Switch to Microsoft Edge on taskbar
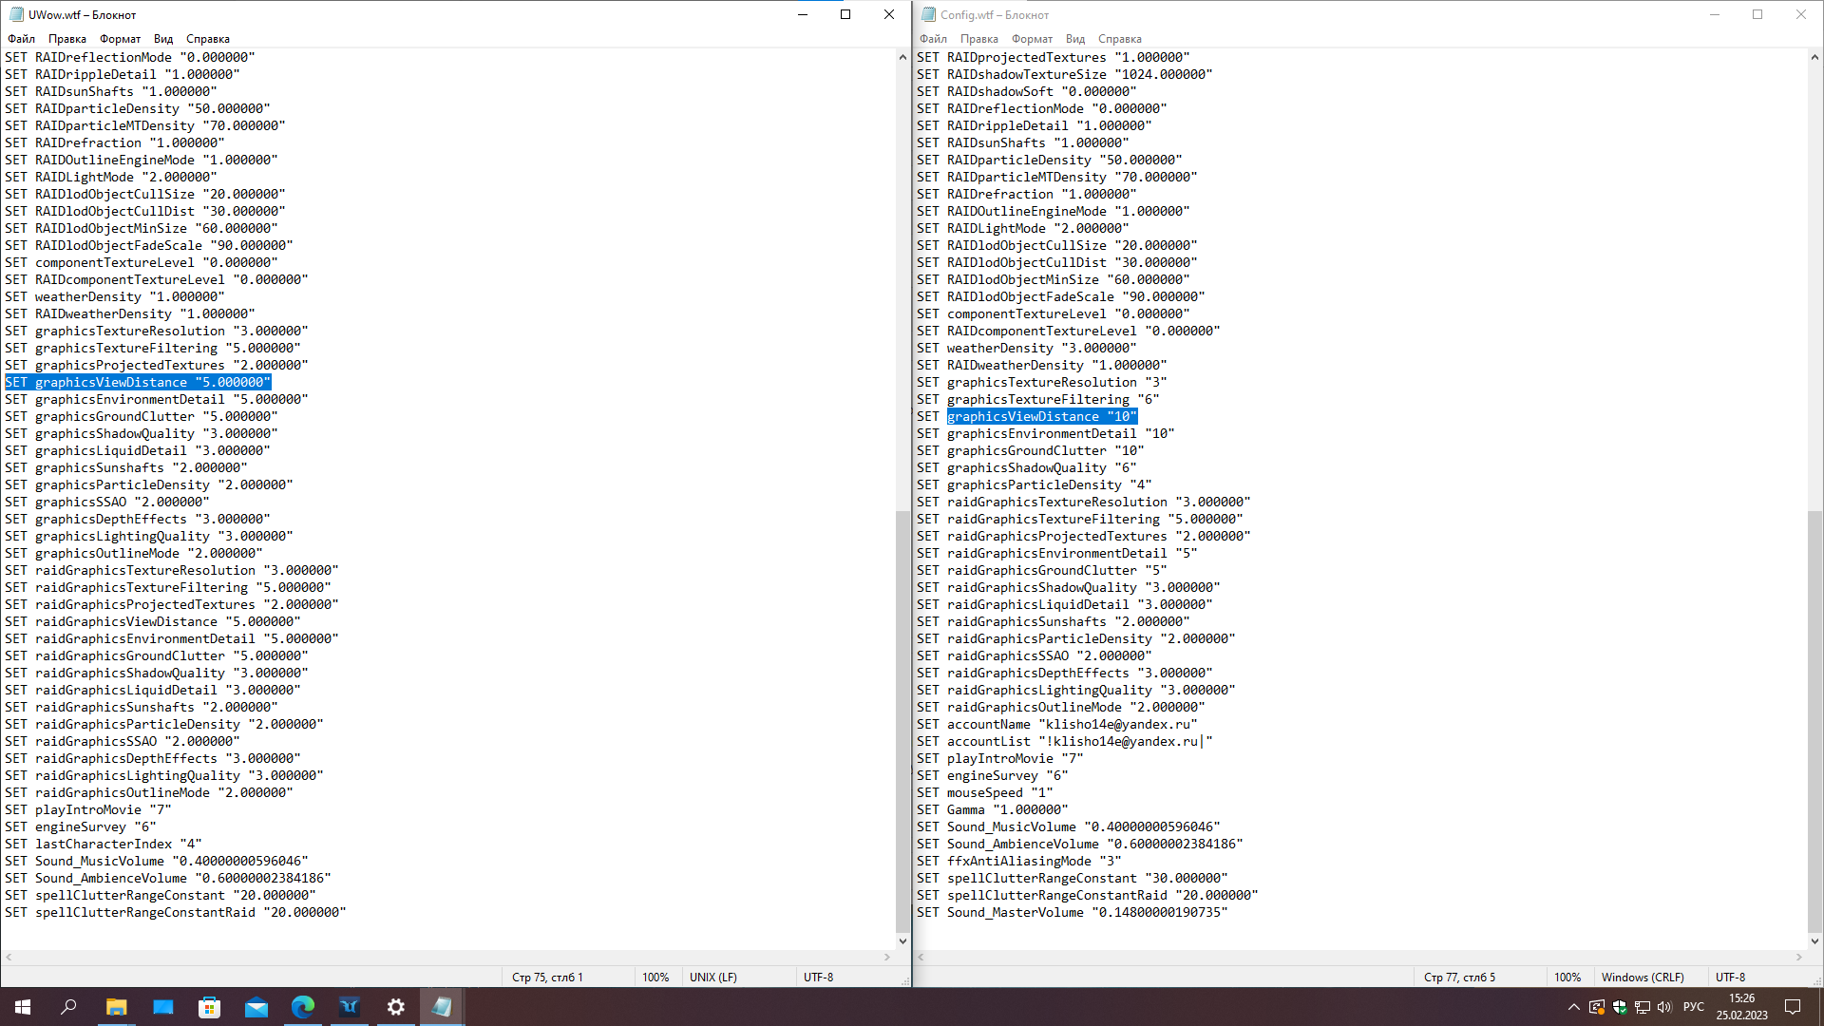The image size is (1824, 1026). pyautogui.click(x=302, y=1007)
